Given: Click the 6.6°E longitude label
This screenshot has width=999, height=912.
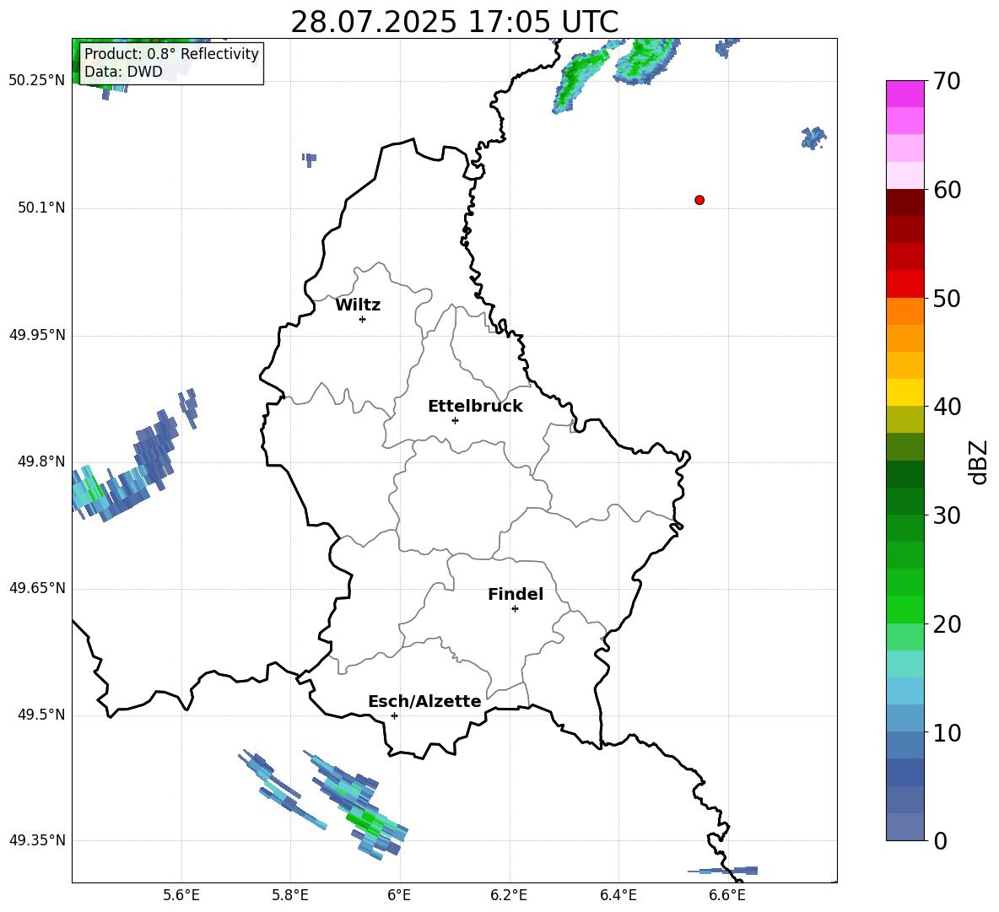Looking at the screenshot, I should point(727,895).
